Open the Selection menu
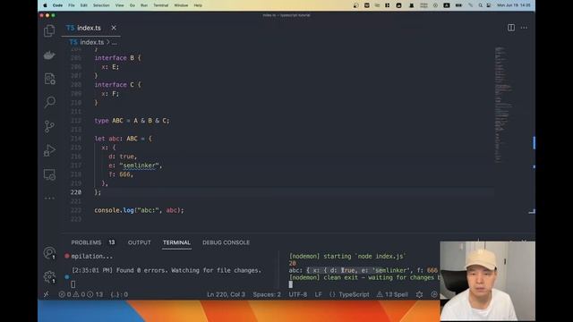The height and width of the screenshot is (322, 573). tap(101, 5)
